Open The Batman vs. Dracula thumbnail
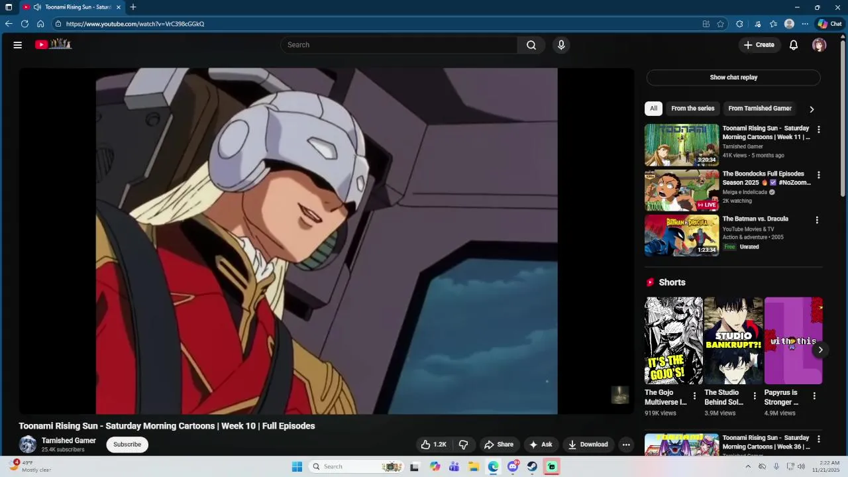Viewport: 848px width, 477px height. pyautogui.click(x=682, y=235)
